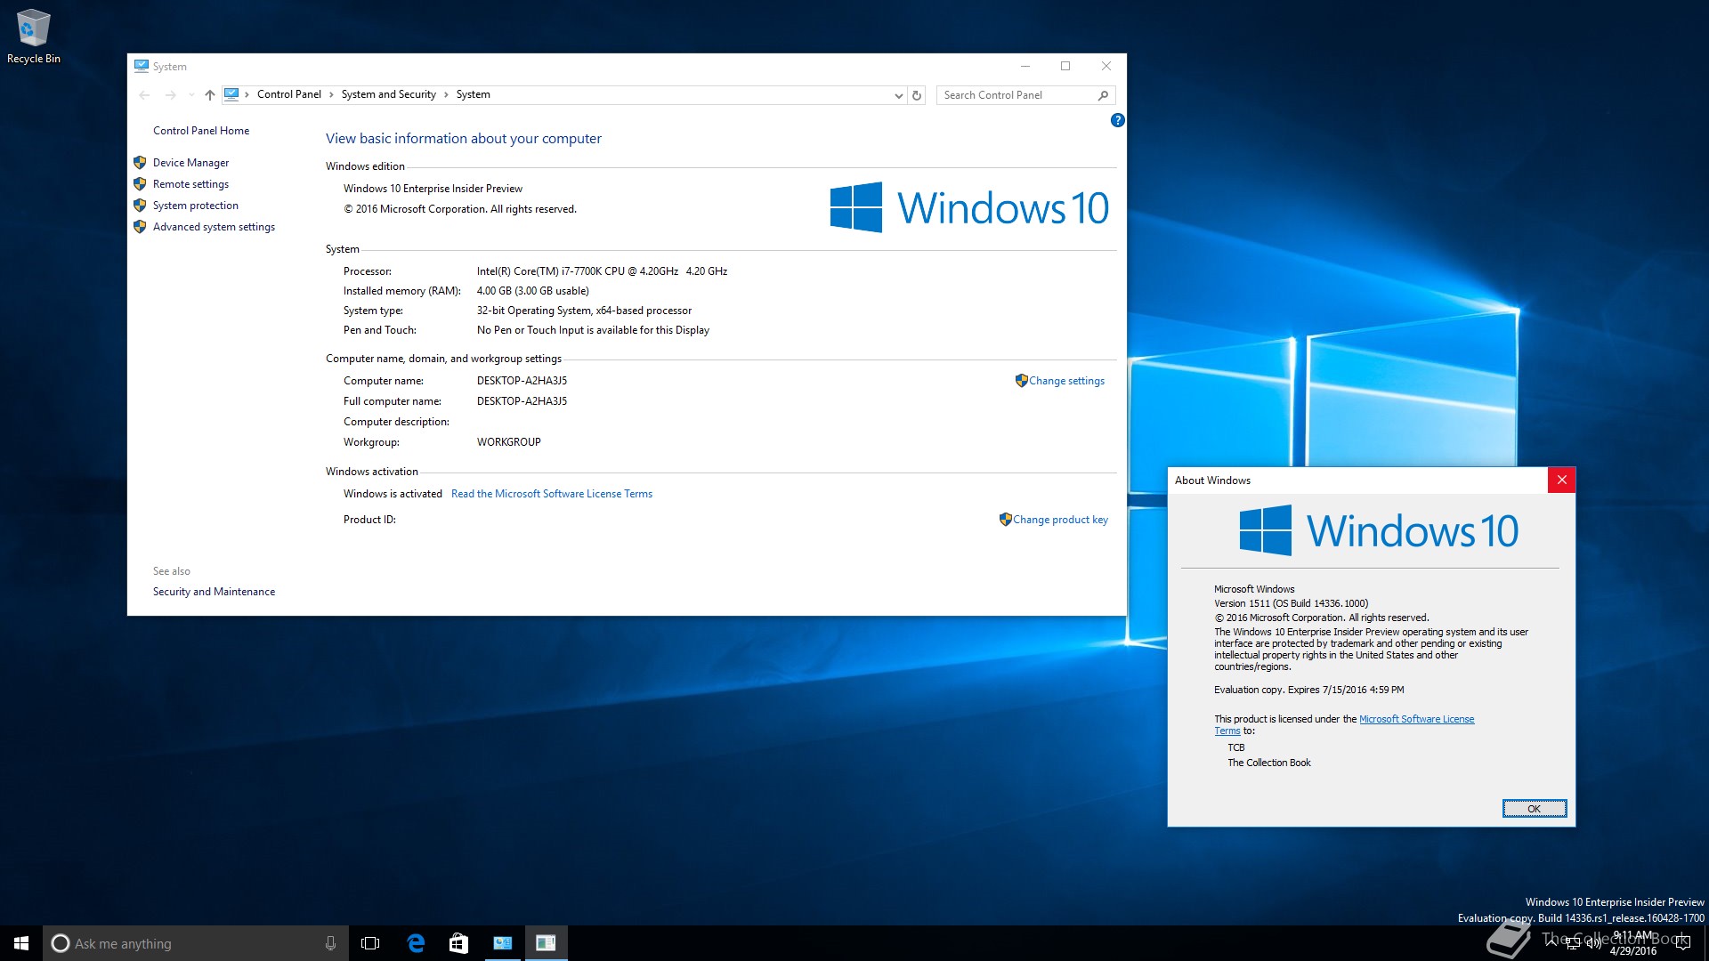Click the System window title icon
1709x961 pixels.
click(x=142, y=66)
